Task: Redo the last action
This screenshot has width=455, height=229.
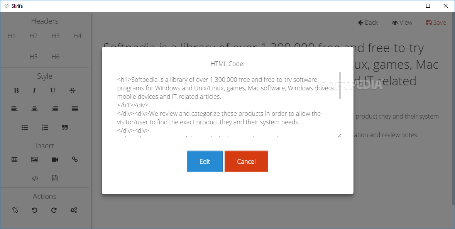Action: (54, 210)
